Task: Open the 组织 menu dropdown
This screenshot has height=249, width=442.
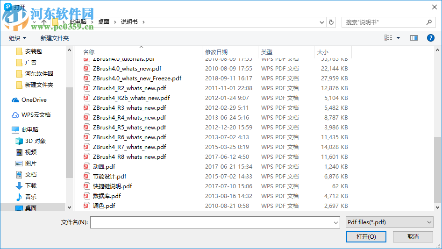Action: [x=17, y=38]
